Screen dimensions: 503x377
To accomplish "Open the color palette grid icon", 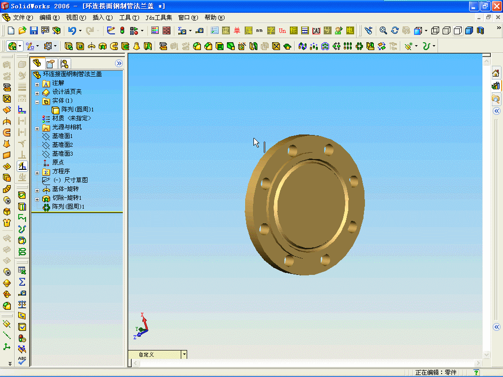I will (155, 30).
